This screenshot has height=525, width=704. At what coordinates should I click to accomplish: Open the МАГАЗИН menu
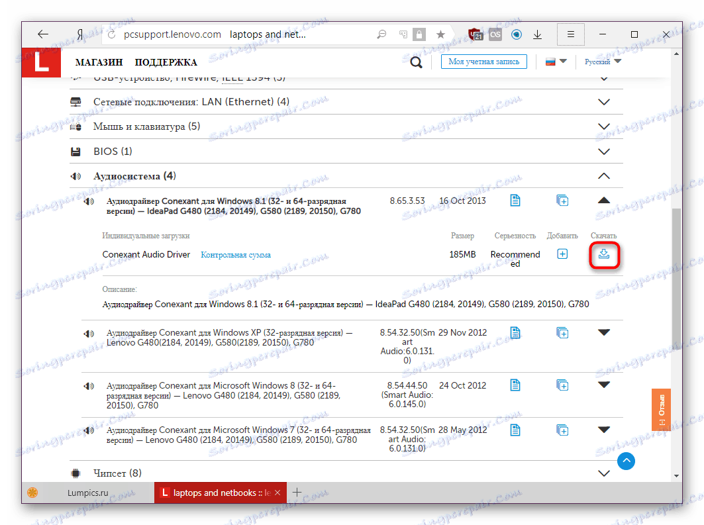coord(99,62)
